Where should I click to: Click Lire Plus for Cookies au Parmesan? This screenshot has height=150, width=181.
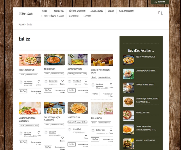[23, 91]
